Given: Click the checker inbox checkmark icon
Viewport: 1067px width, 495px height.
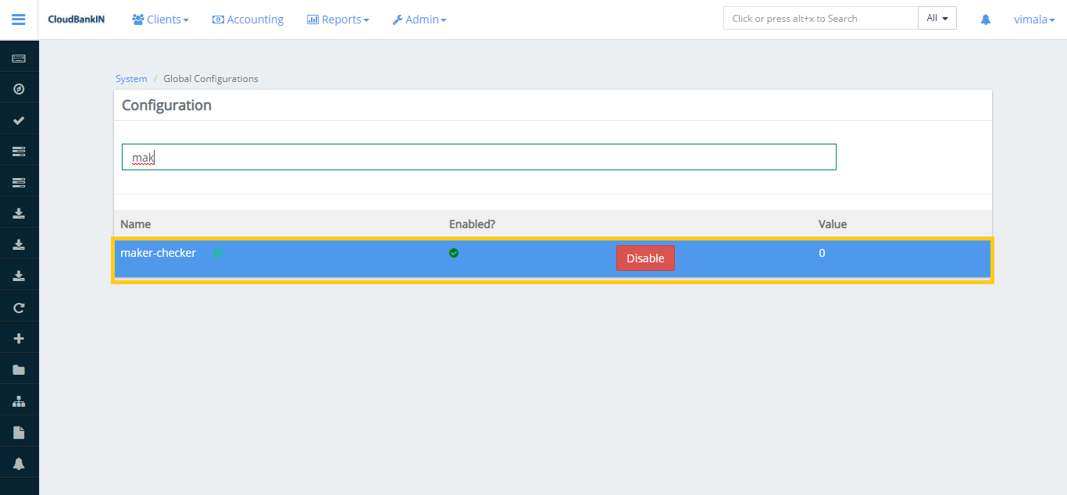Looking at the screenshot, I should 19,119.
